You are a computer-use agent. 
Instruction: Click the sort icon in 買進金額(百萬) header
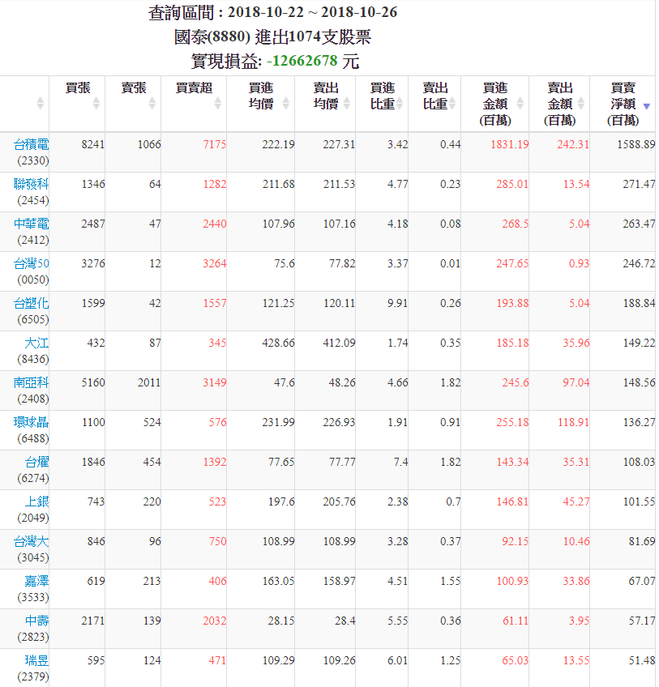pos(520,104)
